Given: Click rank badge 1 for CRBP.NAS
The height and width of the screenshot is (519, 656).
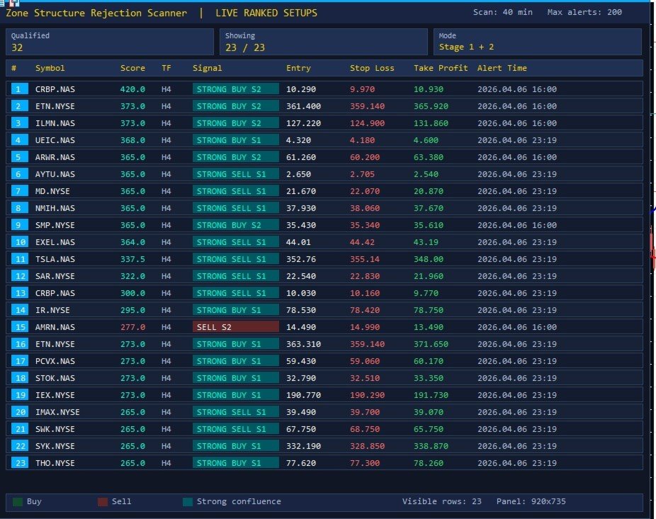Looking at the screenshot, I should (x=20, y=89).
